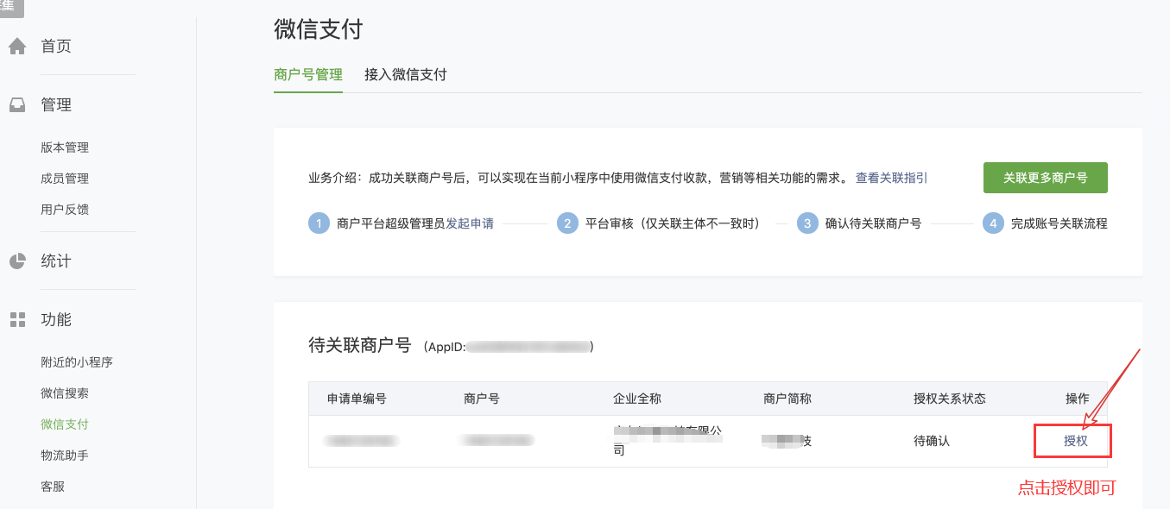Open the 查看关联指引 link
1170x509 pixels.
point(892,178)
